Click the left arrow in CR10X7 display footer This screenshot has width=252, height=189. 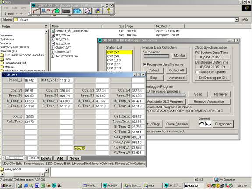(4, 158)
